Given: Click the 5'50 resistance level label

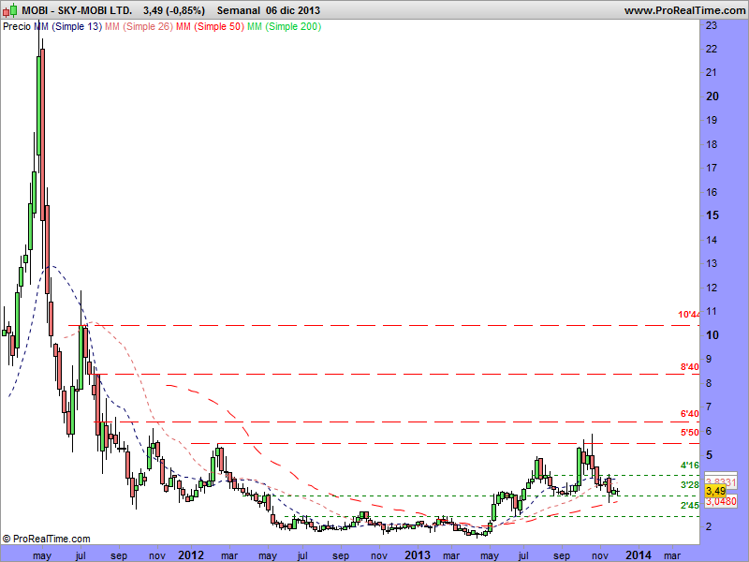Looking at the screenshot, I should coord(690,433).
